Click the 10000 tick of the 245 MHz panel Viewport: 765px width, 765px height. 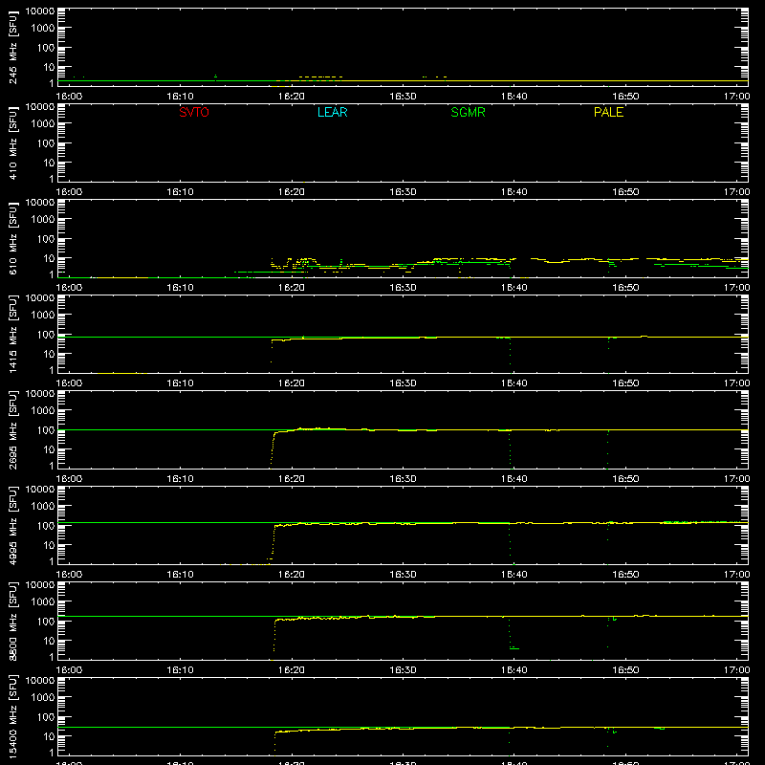click(x=40, y=11)
